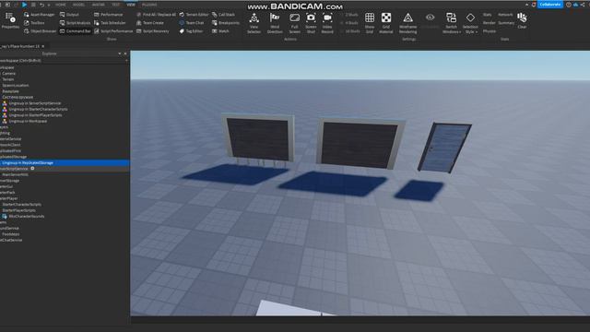Open Find All / Replace All

pyautogui.click(x=156, y=15)
